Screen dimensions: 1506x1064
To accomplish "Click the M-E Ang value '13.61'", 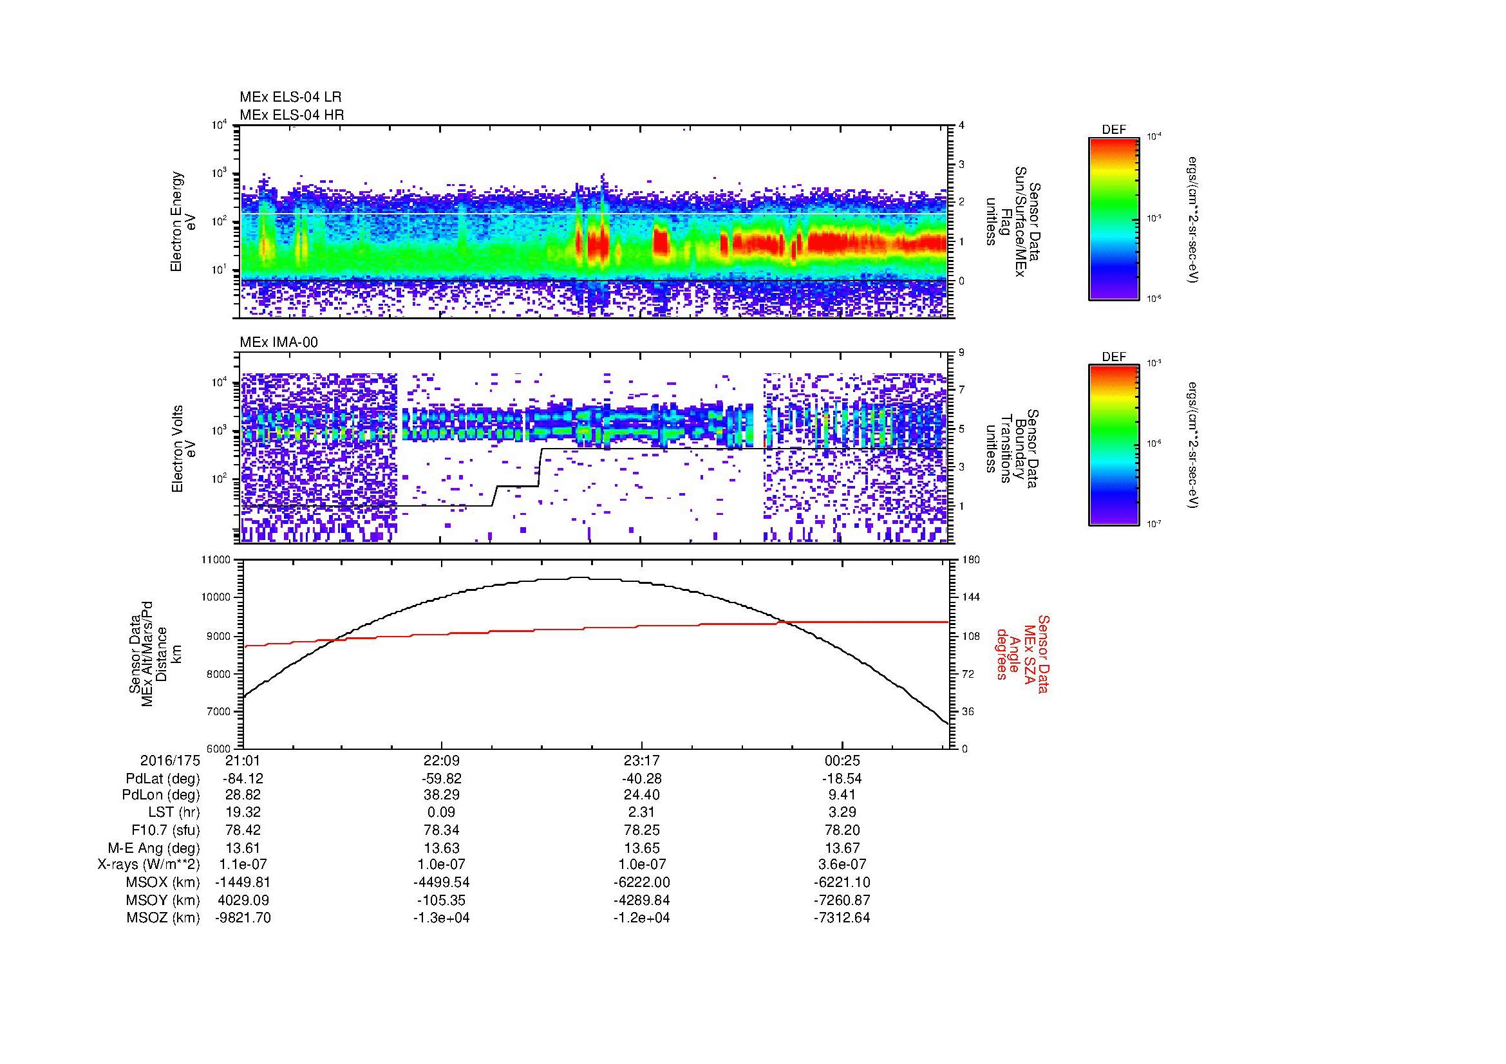I will click(243, 848).
